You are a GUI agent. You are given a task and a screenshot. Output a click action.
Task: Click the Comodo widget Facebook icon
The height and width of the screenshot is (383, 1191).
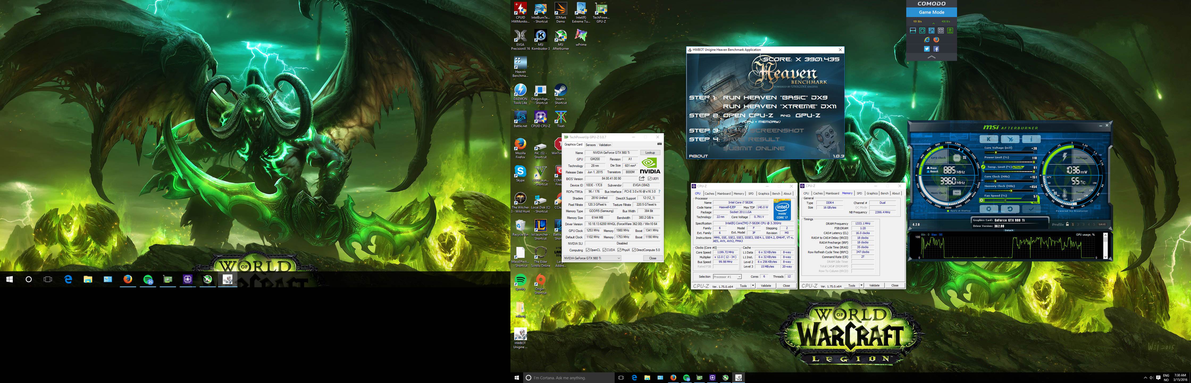point(936,49)
